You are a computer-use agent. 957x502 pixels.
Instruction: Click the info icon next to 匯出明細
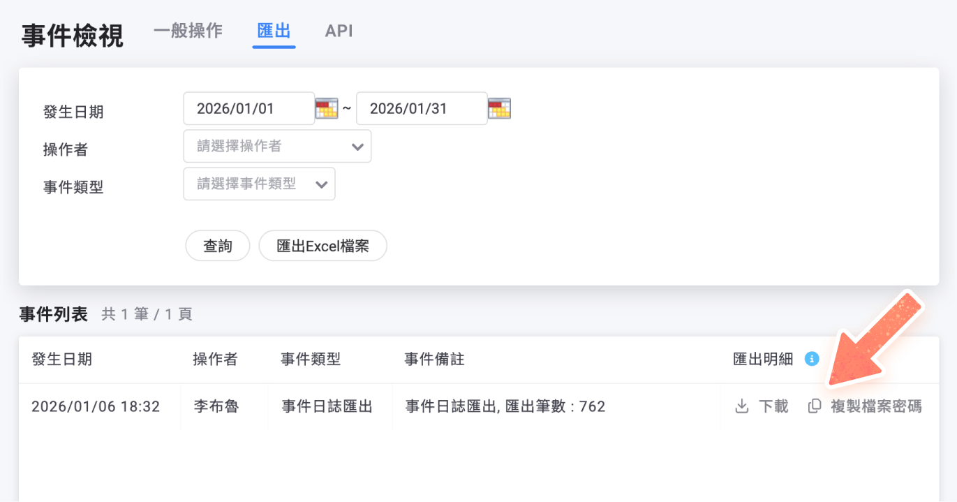811,360
